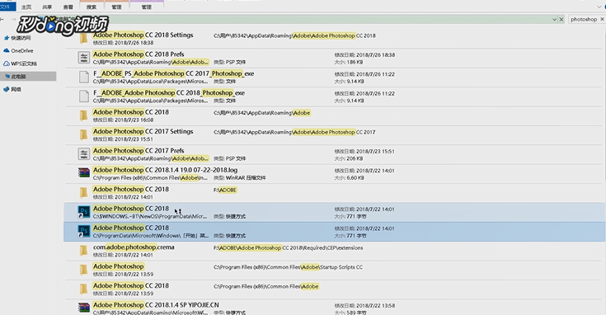Image resolution: width=606 pixels, height=315 pixels.
Task: Click the path text F:\ADOBE
Action: tap(225, 190)
